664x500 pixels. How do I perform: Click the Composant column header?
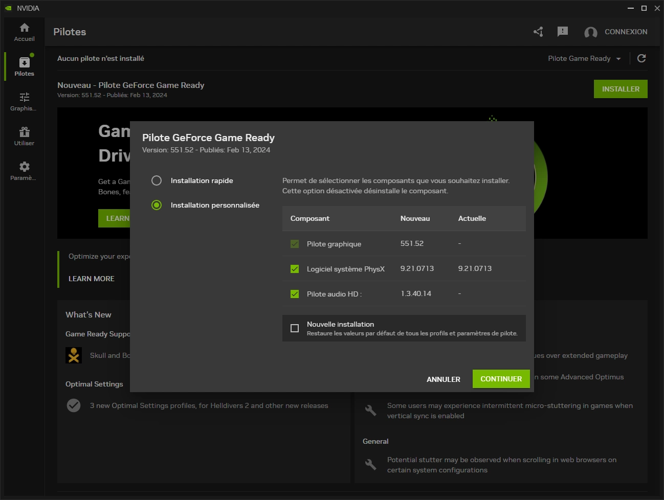pos(310,218)
